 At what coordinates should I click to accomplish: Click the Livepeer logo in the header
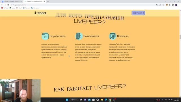tap(40, 13)
